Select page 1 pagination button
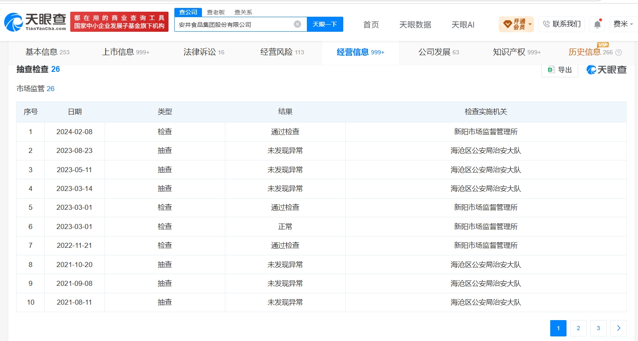Image resolution: width=638 pixels, height=341 pixels. pos(558,328)
